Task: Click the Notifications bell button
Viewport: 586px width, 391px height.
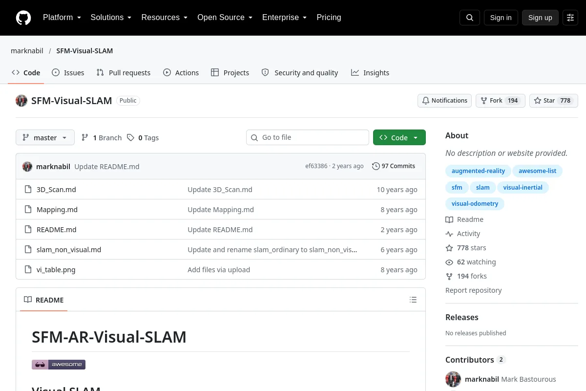Action: [444, 101]
